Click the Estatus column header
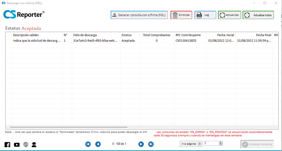The width and height of the screenshot is (282, 151). tap(130, 35)
